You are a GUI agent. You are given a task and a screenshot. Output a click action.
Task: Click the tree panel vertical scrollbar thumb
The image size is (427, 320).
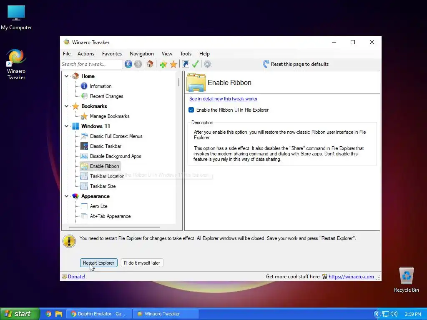coord(179,82)
